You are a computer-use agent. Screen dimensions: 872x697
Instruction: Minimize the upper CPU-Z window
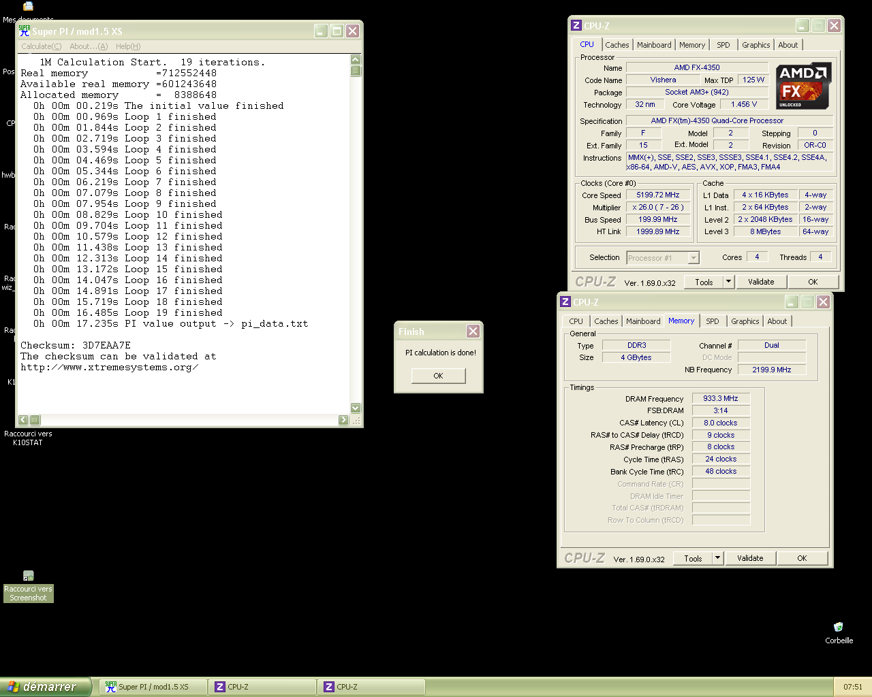pyautogui.click(x=803, y=25)
